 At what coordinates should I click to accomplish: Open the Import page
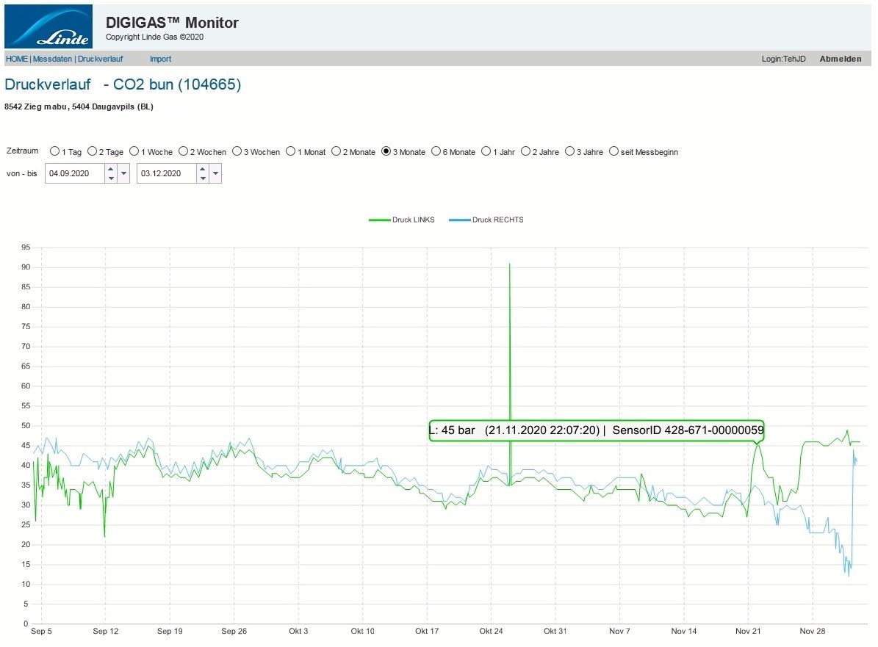tap(160, 59)
